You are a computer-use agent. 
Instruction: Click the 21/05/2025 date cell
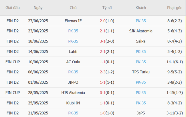[x=38, y=113]
